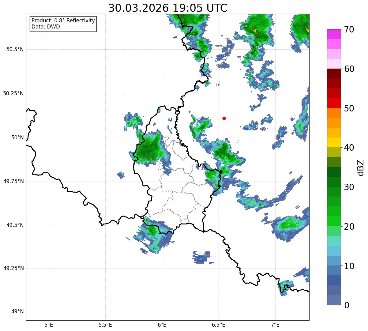Click the 49.5°N latitude label

pos(15,225)
